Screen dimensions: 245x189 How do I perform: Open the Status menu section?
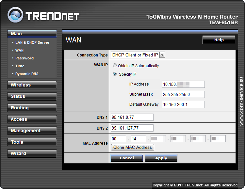pyautogui.click(x=32, y=96)
